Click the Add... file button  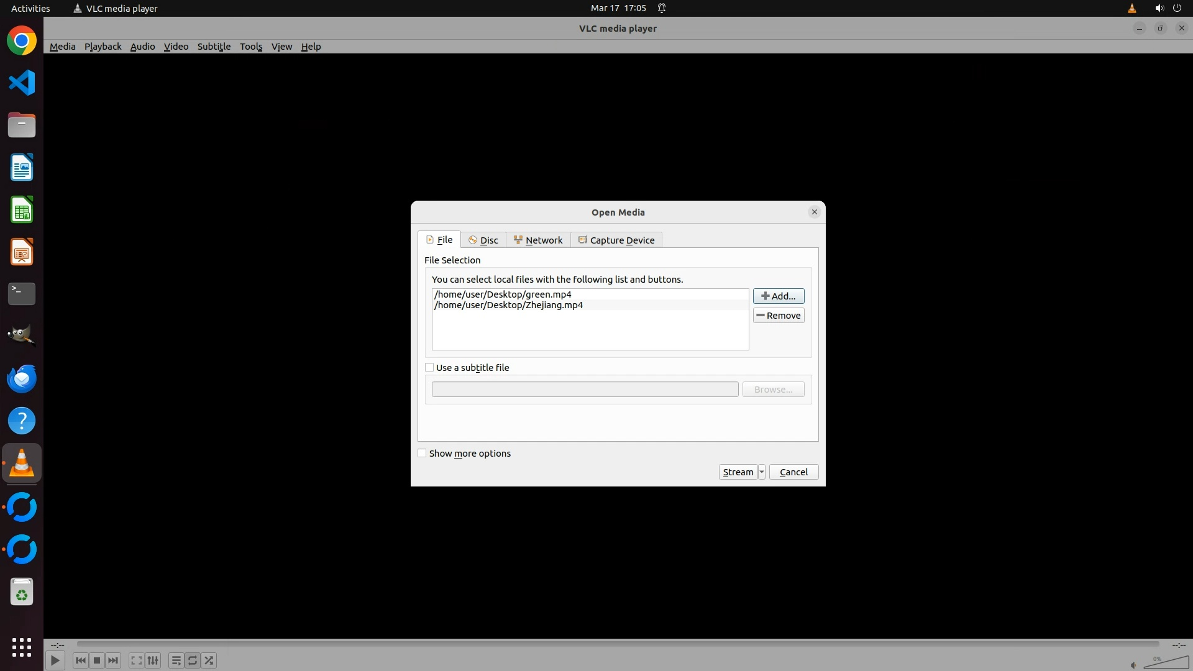point(778,296)
